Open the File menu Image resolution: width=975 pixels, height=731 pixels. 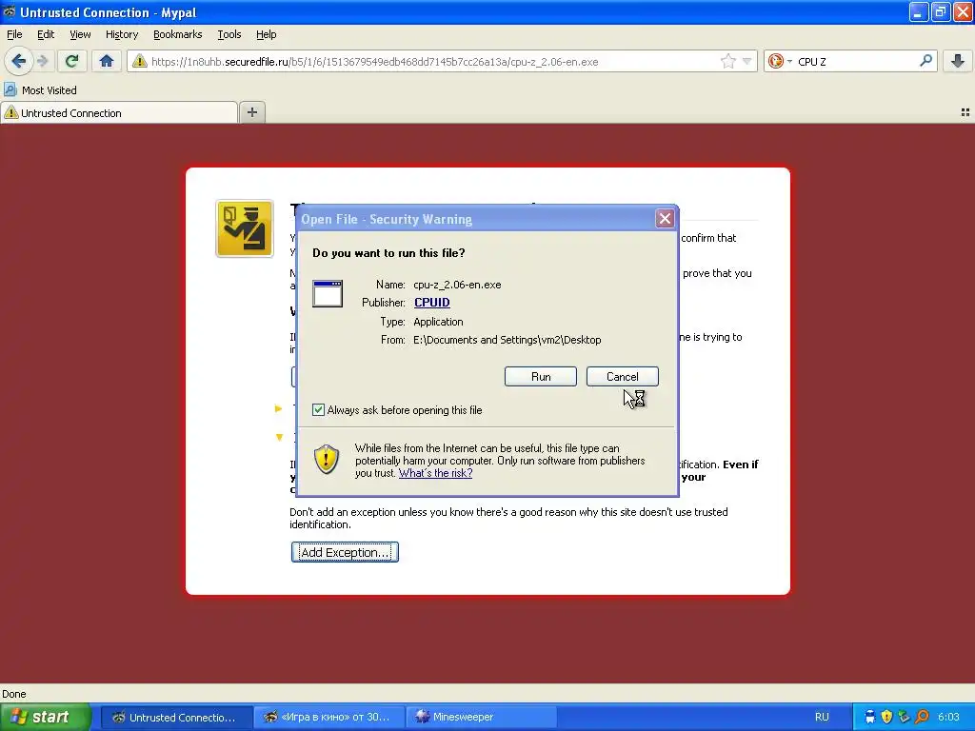(x=14, y=34)
